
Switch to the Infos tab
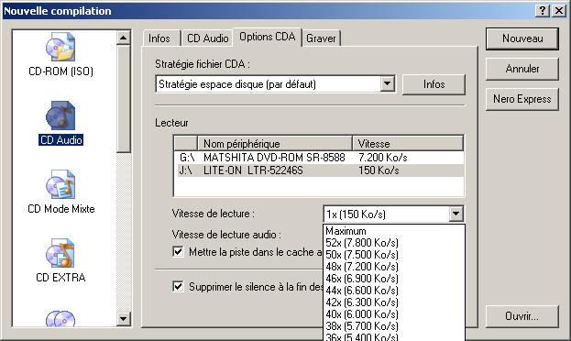[x=160, y=38]
